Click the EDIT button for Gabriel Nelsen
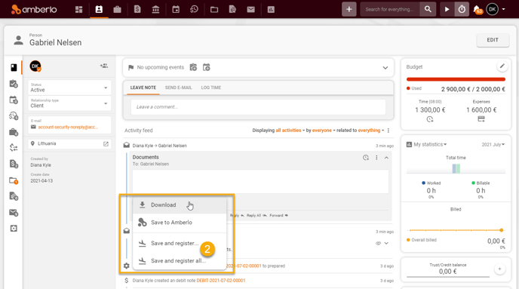 coord(492,40)
